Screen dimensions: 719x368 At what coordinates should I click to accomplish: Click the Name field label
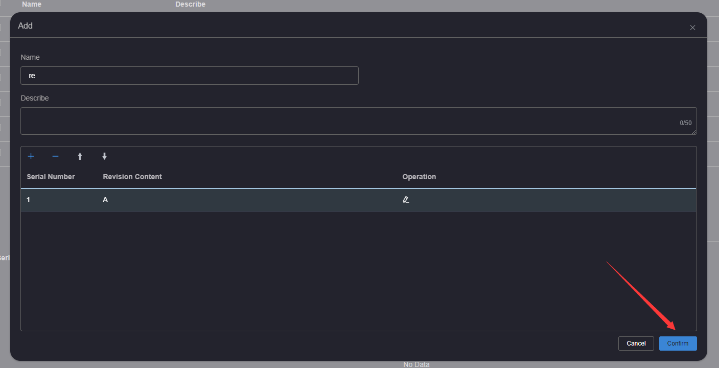coord(30,57)
